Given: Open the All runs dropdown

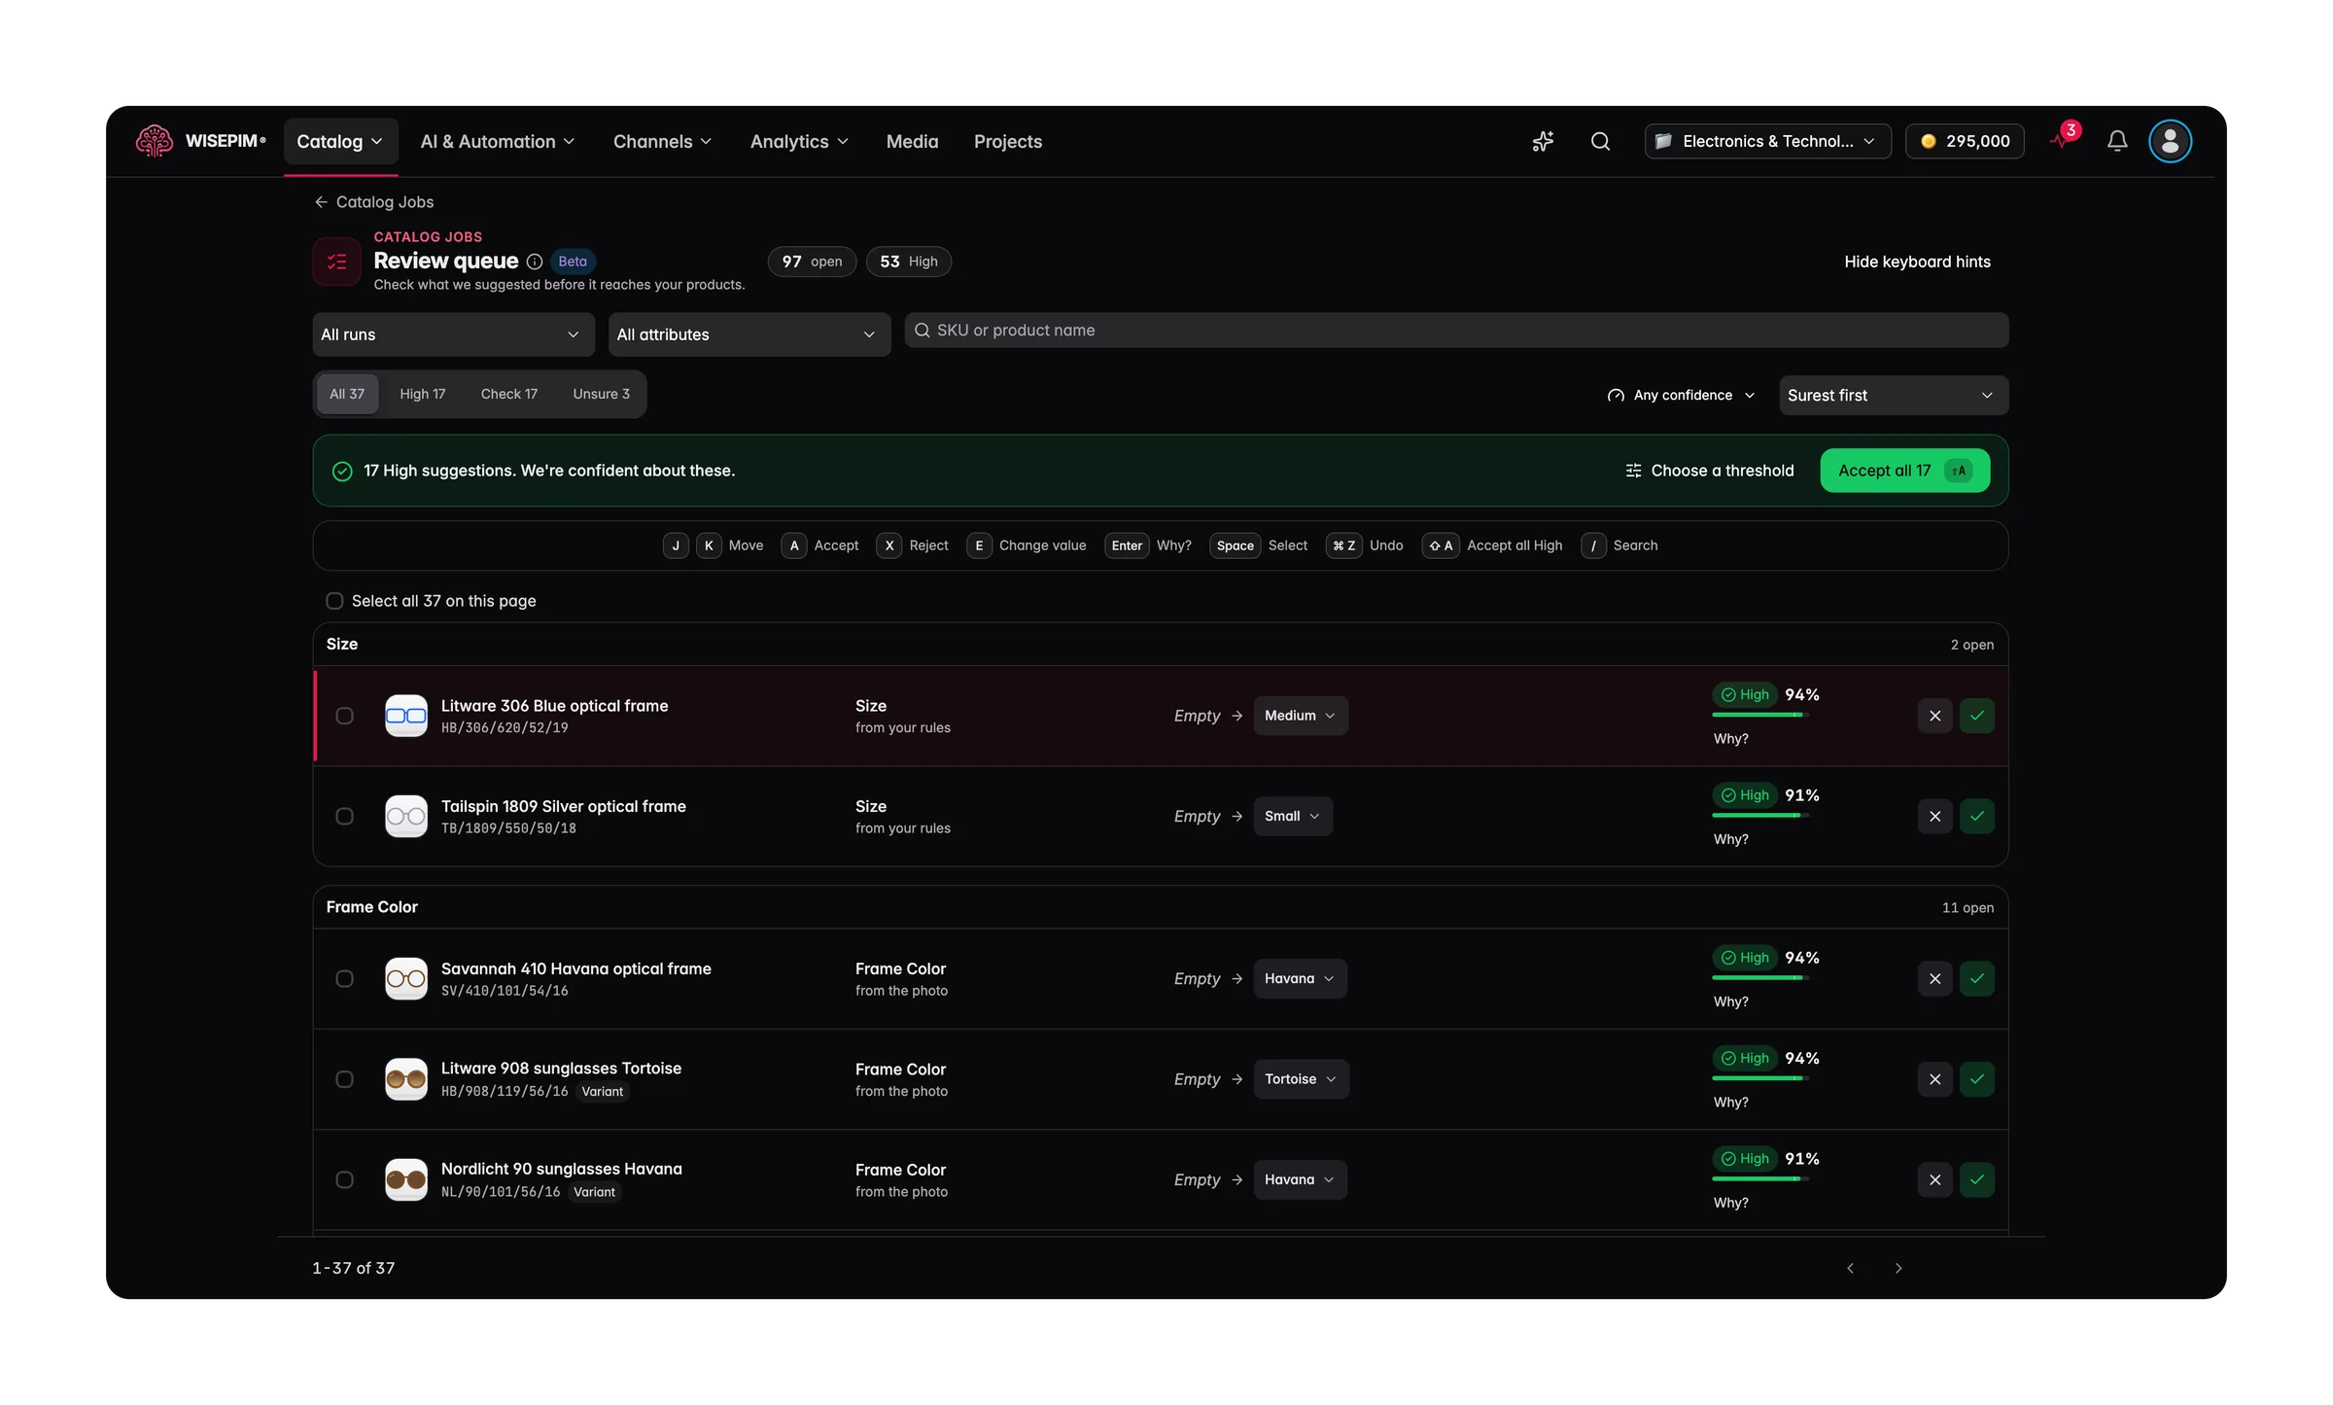Looking at the screenshot, I should [453, 334].
